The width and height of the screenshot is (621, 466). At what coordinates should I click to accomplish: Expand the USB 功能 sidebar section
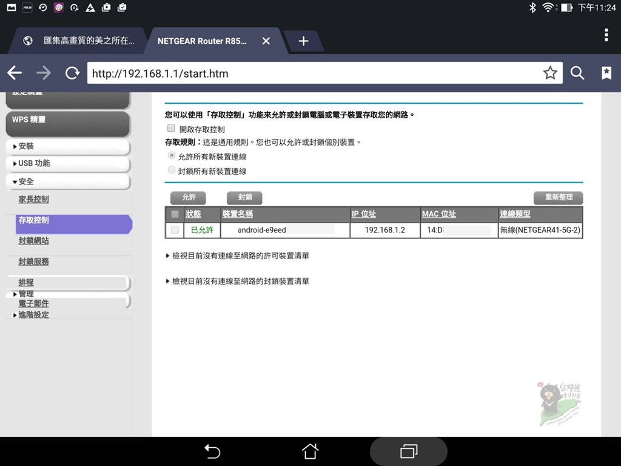click(x=68, y=163)
